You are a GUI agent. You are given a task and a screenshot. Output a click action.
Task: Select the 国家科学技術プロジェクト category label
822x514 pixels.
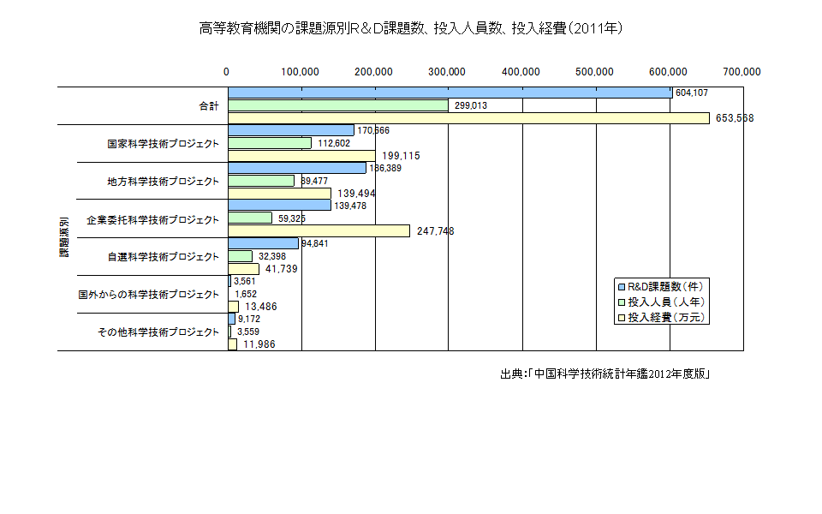click(x=163, y=144)
